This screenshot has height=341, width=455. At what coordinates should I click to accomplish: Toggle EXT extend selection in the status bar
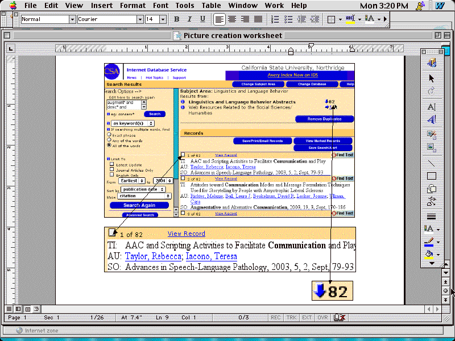[x=307, y=318]
